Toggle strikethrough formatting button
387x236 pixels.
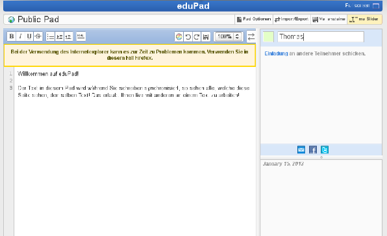coord(38,36)
